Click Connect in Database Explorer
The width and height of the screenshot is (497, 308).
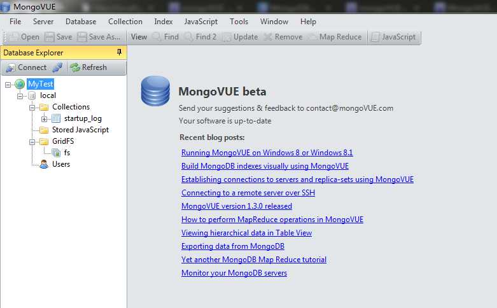[26, 67]
